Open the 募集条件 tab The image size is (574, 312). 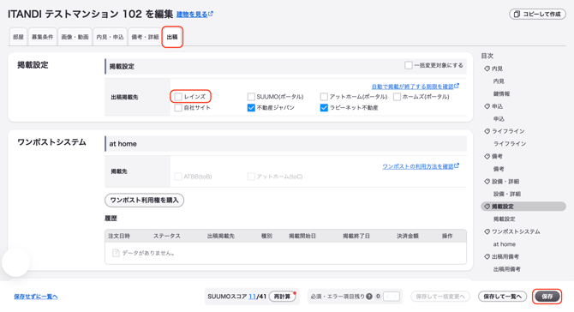click(x=43, y=37)
